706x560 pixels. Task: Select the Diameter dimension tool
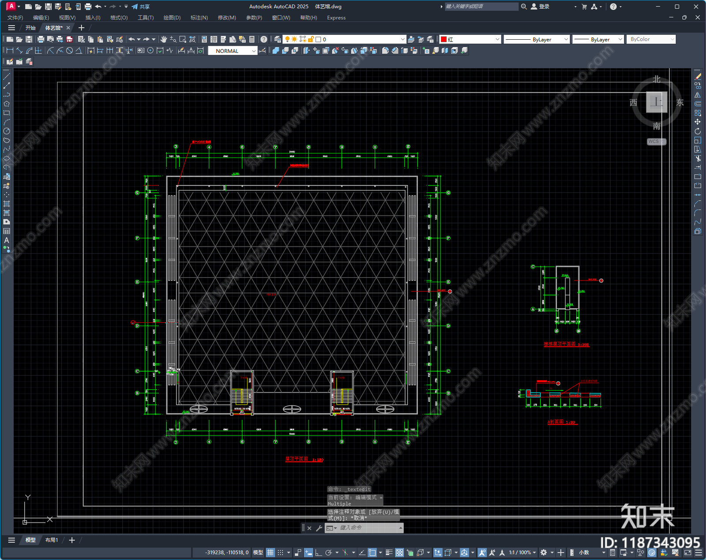pos(69,51)
